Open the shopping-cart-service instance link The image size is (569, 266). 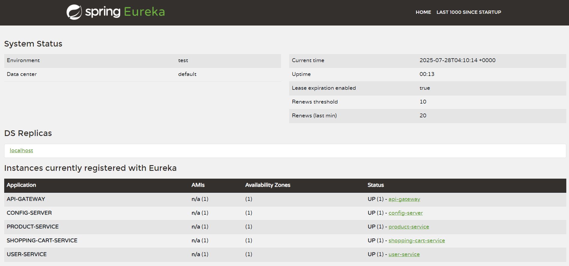click(x=416, y=240)
